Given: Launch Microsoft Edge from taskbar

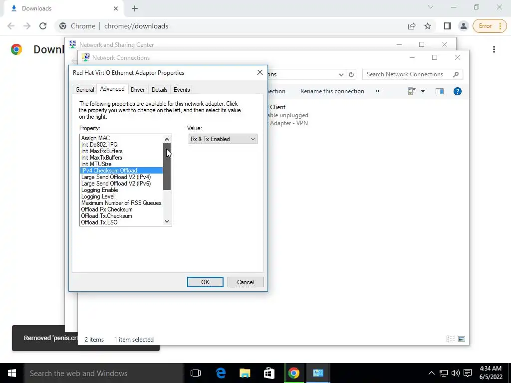Looking at the screenshot, I should (x=221, y=373).
